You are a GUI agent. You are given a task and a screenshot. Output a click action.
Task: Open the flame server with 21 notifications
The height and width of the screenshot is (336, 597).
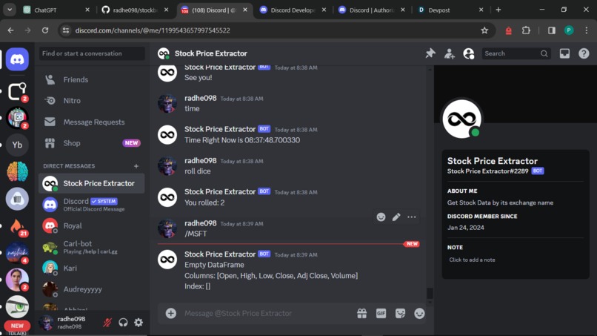[x=17, y=226]
